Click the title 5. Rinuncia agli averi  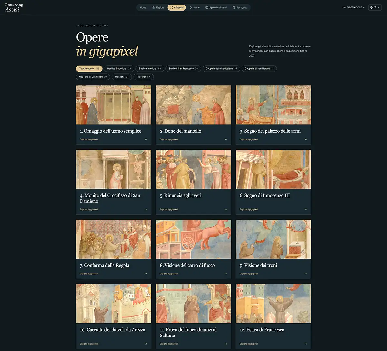(181, 195)
